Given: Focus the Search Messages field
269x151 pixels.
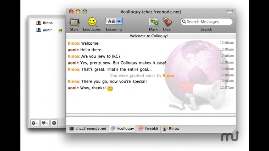Looking at the screenshot, I should (x=207, y=22).
